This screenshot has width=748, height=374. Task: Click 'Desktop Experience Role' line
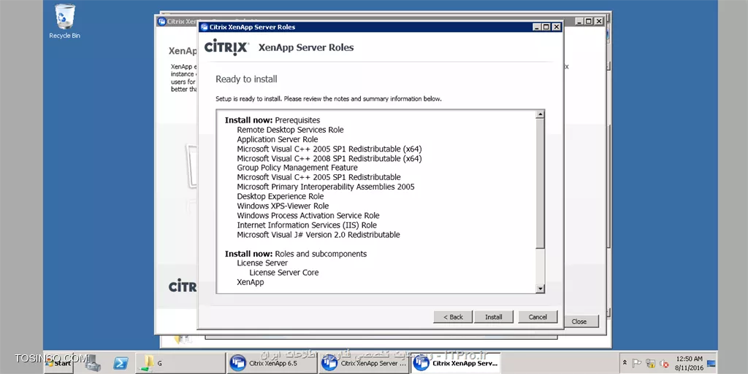pyautogui.click(x=280, y=197)
